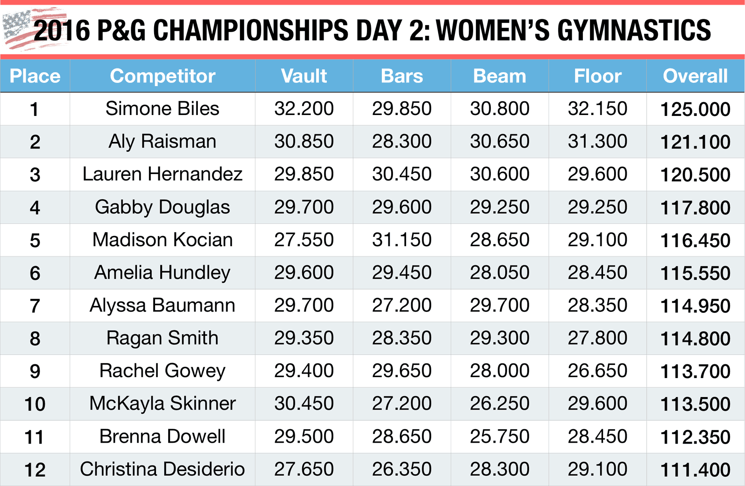Click McKayla Skinner's vault score 30.450

point(304,404)
